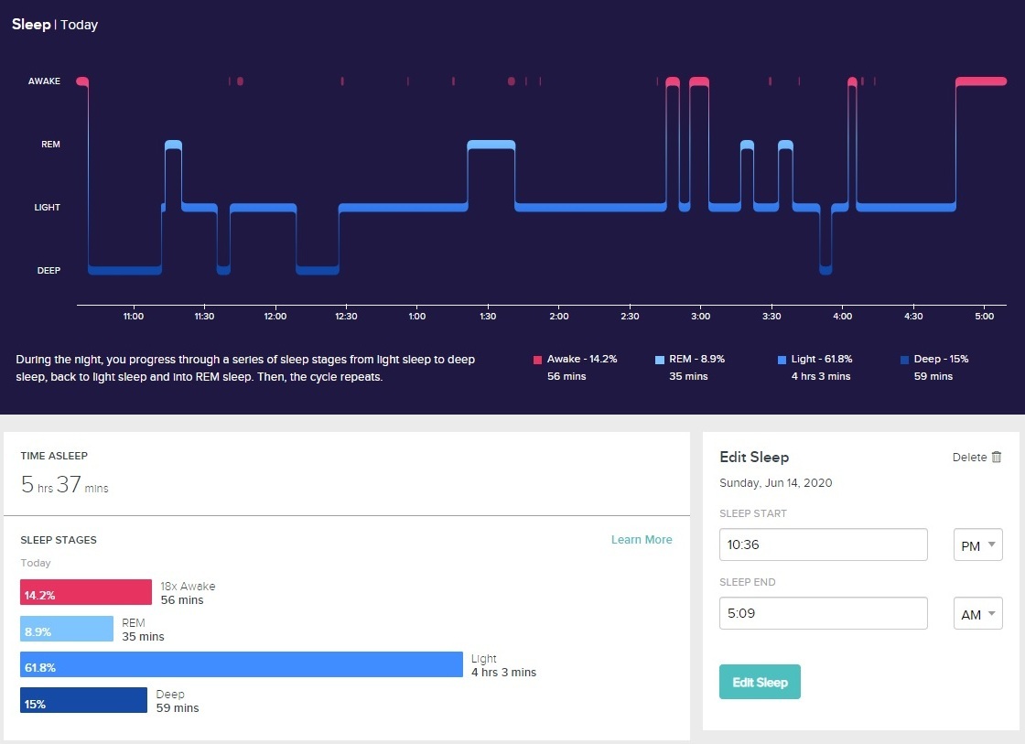
Task: Open the Learn More link
Action: pyautogui.click(x=642, y=539)
